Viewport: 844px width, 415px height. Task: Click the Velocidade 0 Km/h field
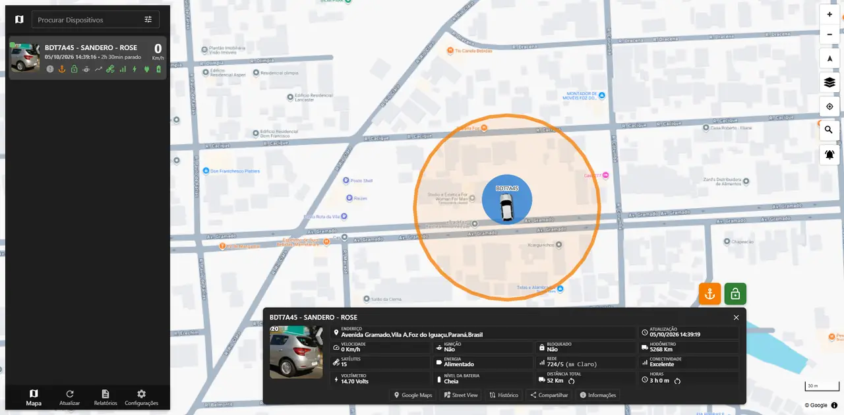coord(380,346)
